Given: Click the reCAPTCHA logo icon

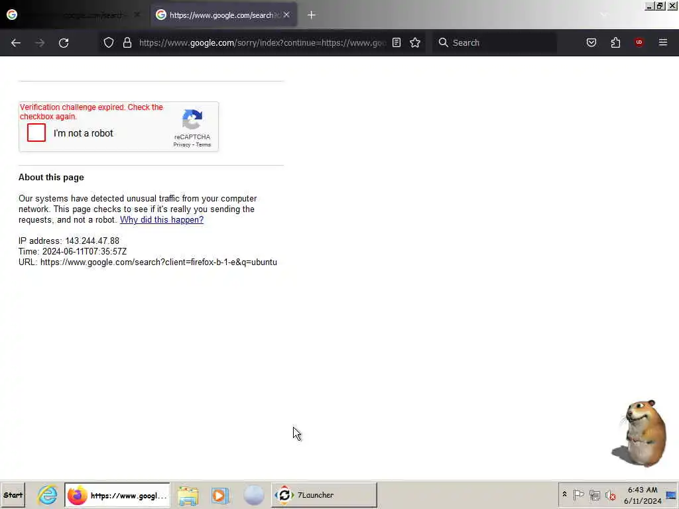Looking at the screenshot, I should [x=192, y=119].
